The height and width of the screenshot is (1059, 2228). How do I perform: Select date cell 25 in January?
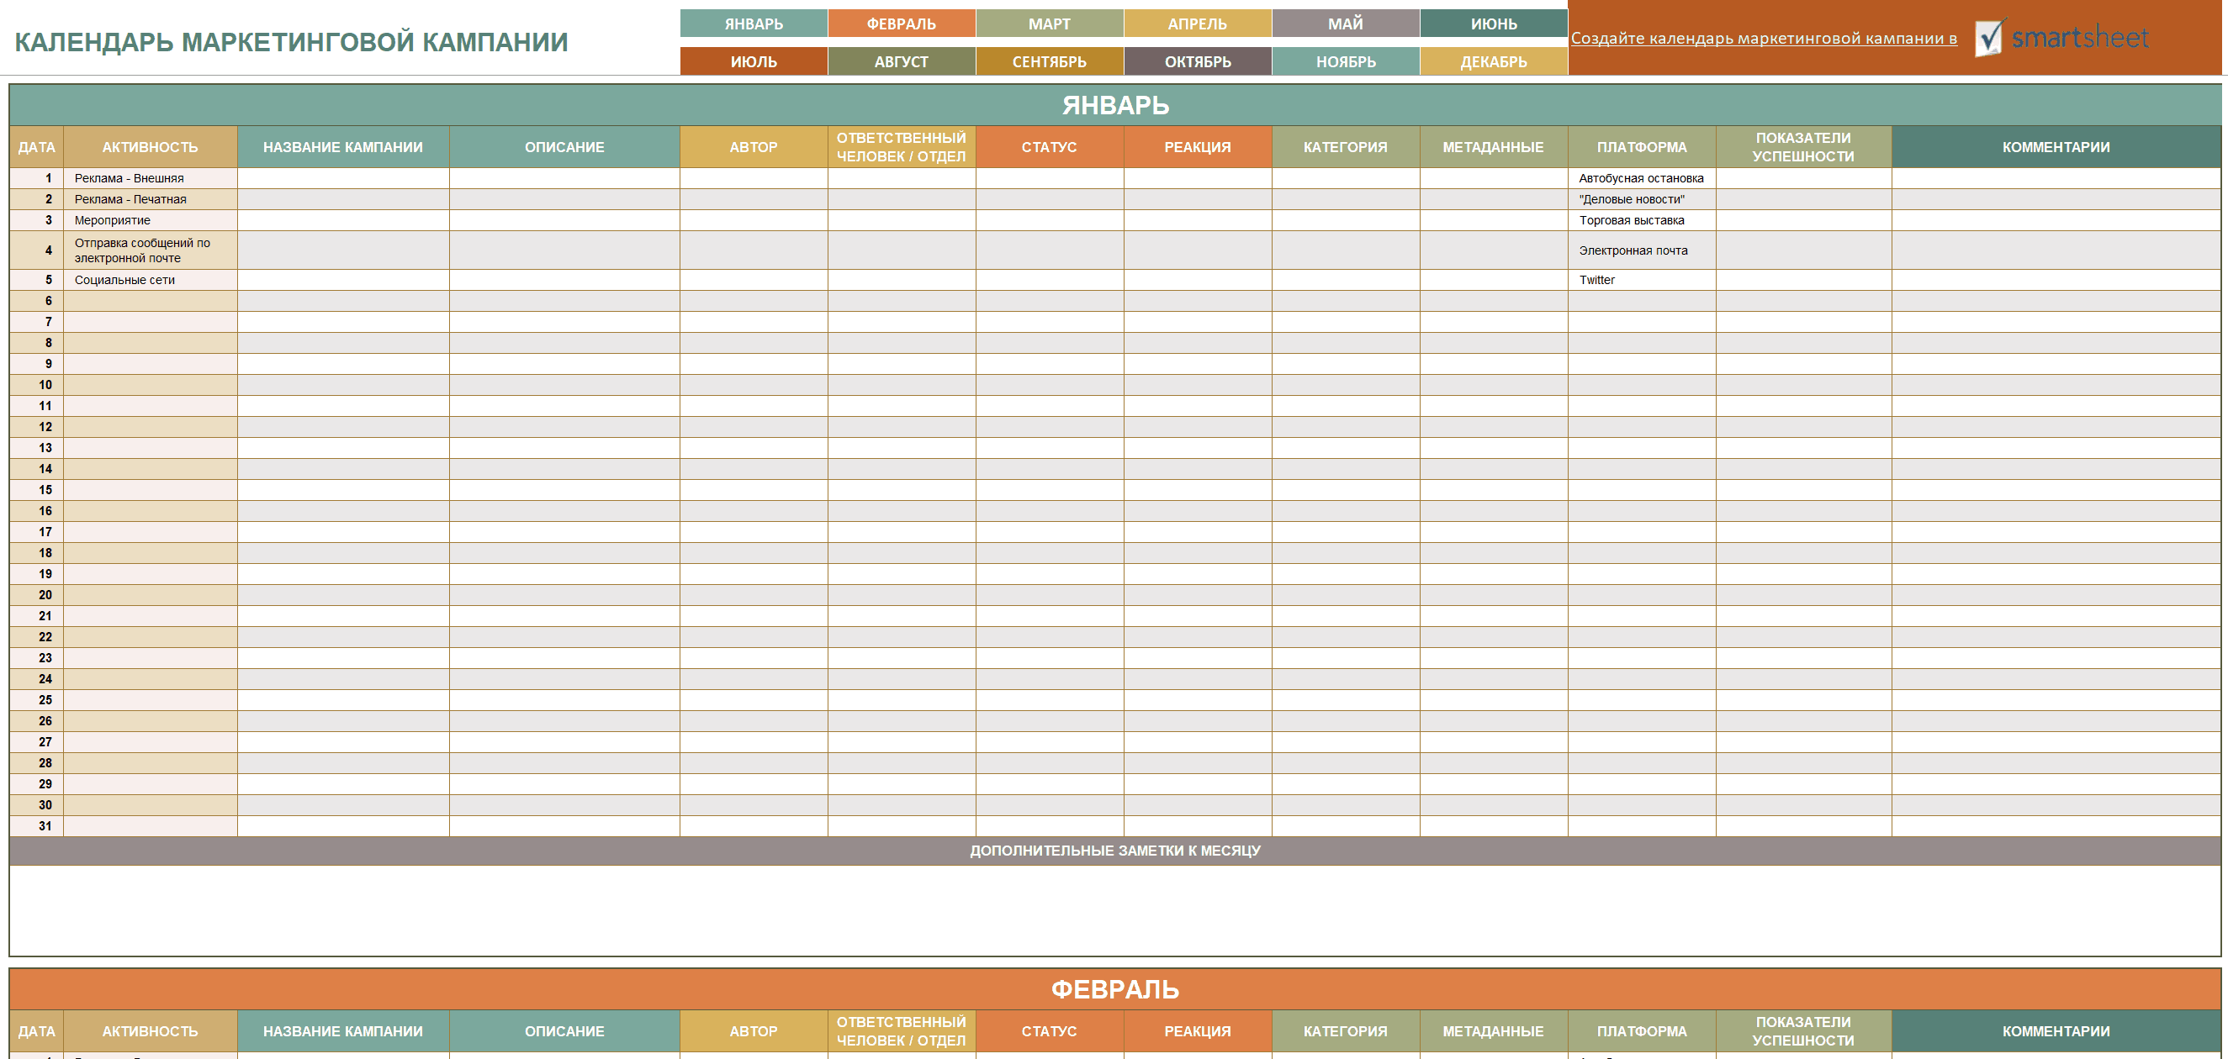point(36,700)
